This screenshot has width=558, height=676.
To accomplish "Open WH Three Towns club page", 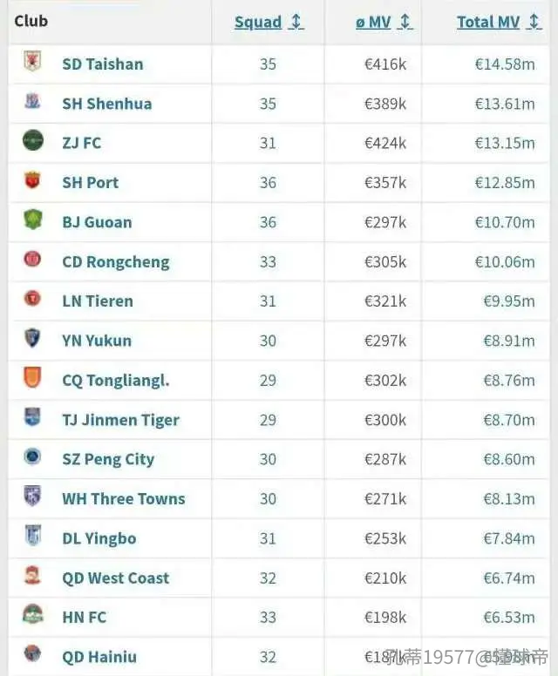I will point(124,499).
